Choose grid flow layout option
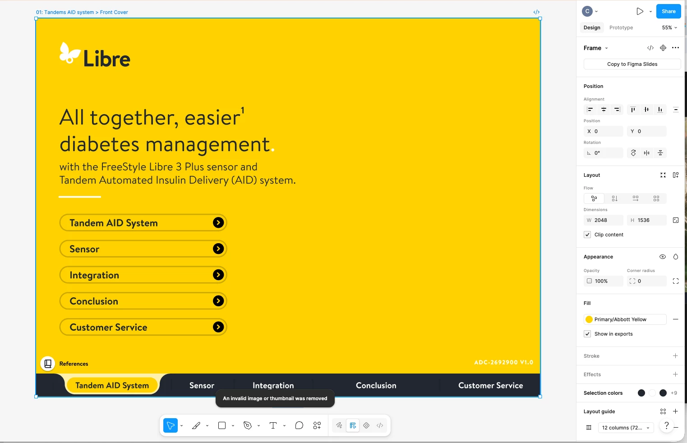Image resolution: width=687 pixels, height=443 pixels. pos(656,198)
